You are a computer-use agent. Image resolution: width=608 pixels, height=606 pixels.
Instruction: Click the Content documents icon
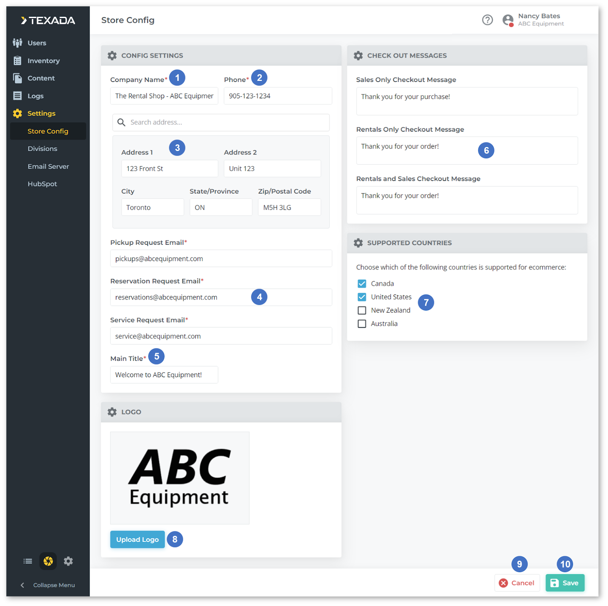[x=17, y=78]
